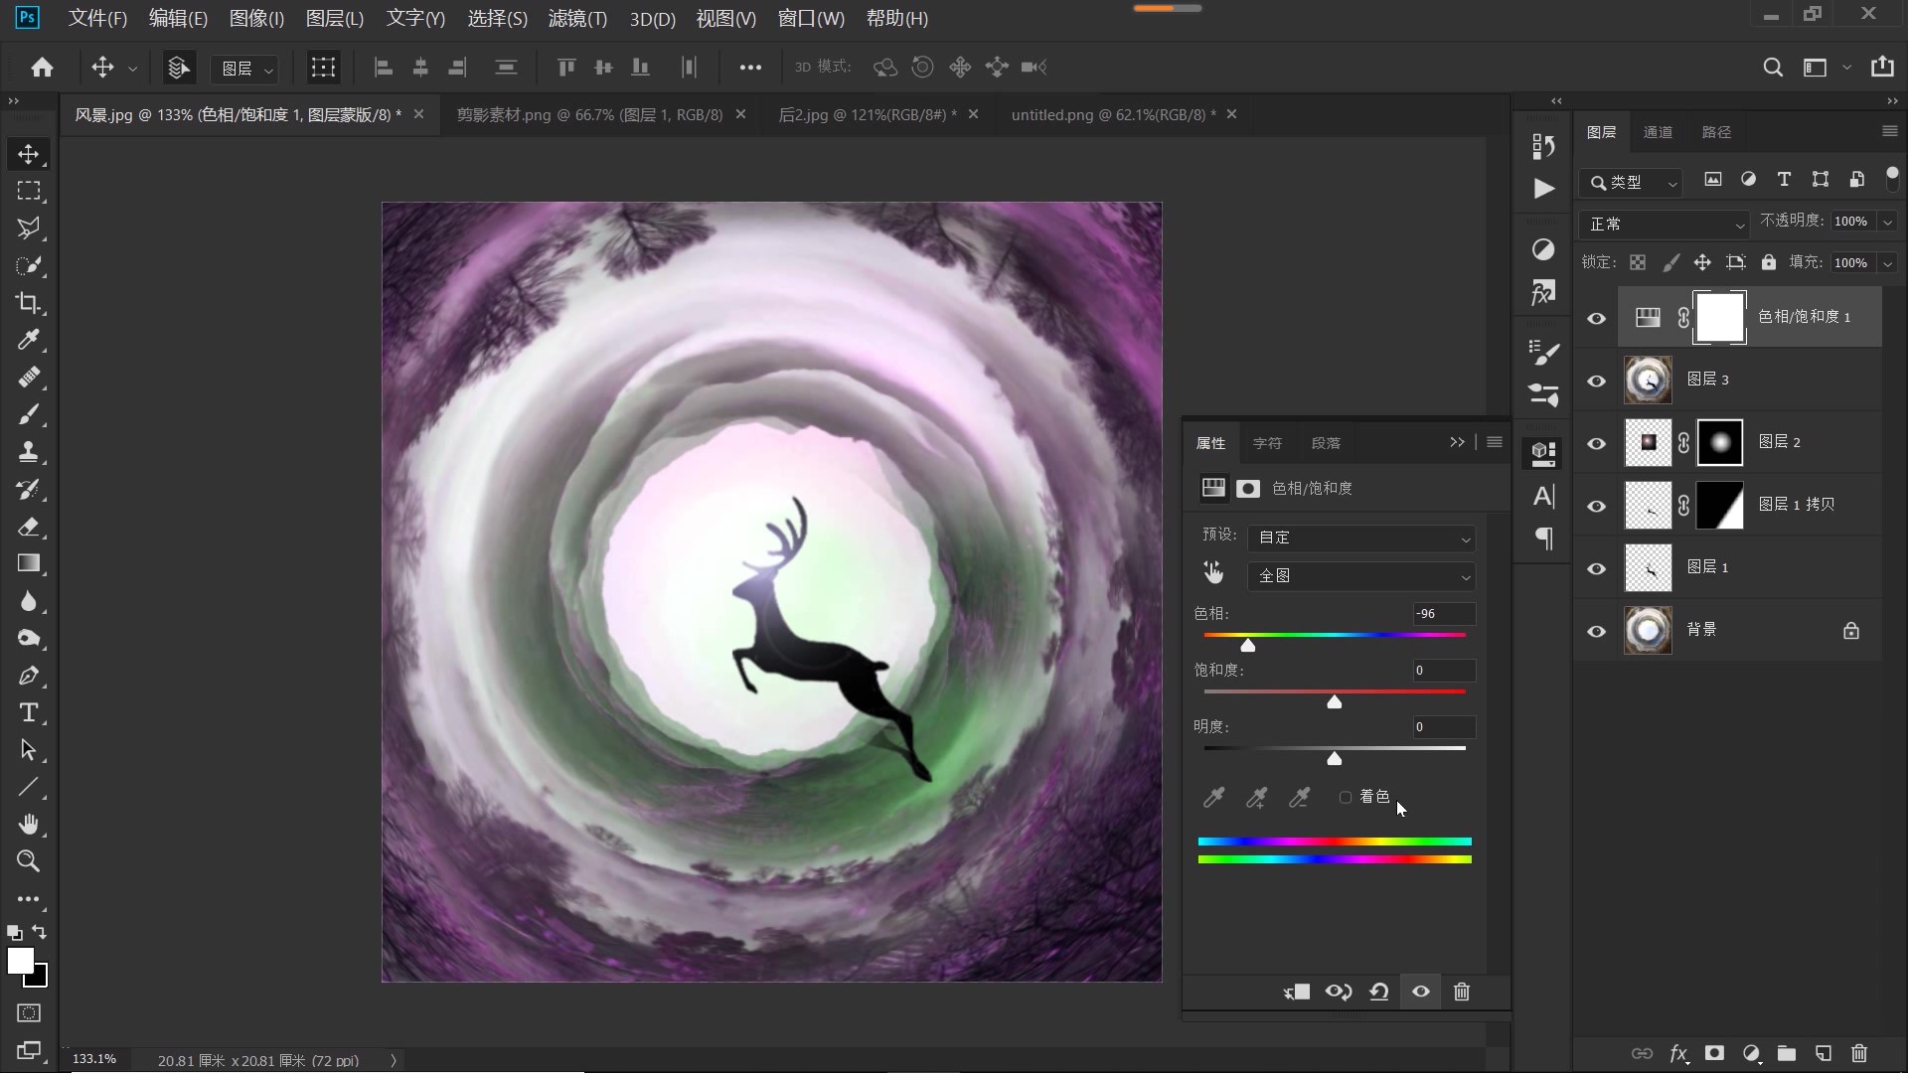The image size is (1908, 1073).
Task: Select the Zoom tool
Action: tap(28, 861)
